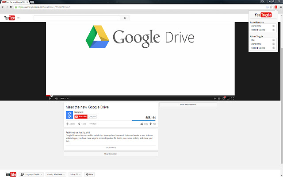
Task: Toggle Auto-Remove Related Videos checkbox
Action: coord(273,30)
